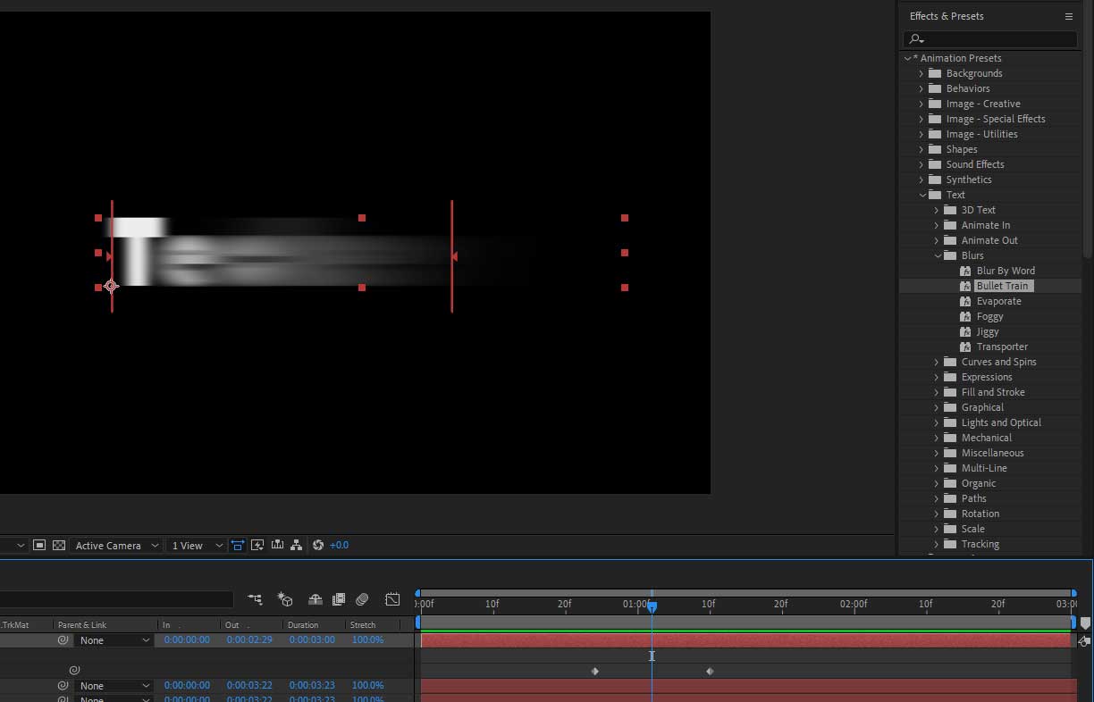Enable Frame Blending for the composition
1094x702 pixels.
point(339,599)
